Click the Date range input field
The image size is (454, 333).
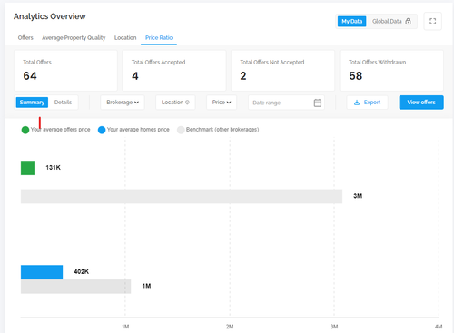coord(286,103)
